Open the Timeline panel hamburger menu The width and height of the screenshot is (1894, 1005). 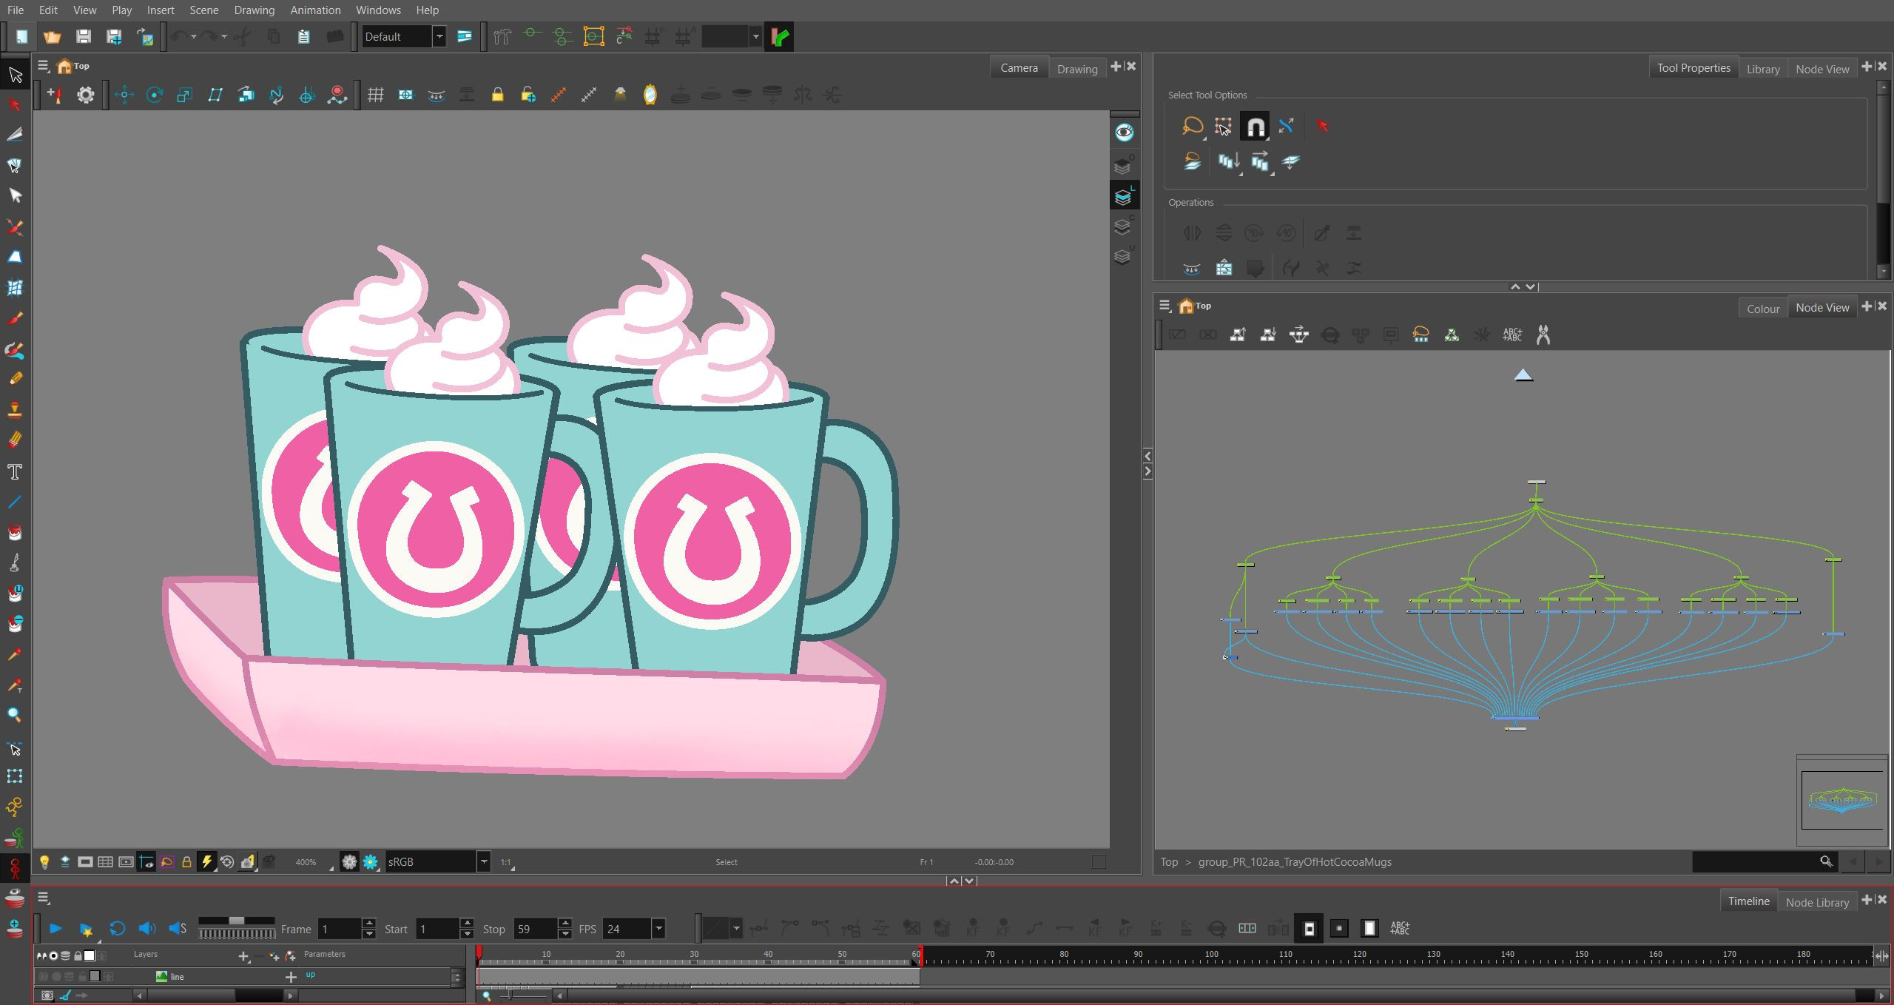point(44,898)
